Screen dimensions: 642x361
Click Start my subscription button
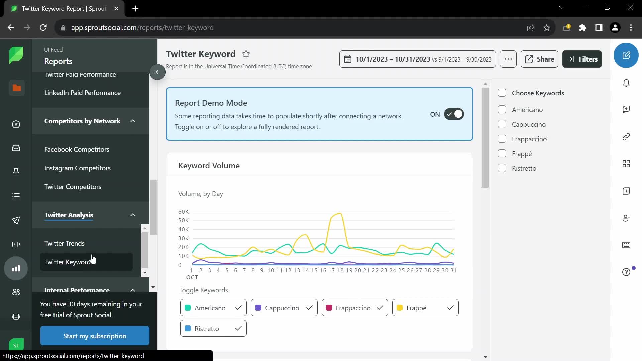click(95, 336)
